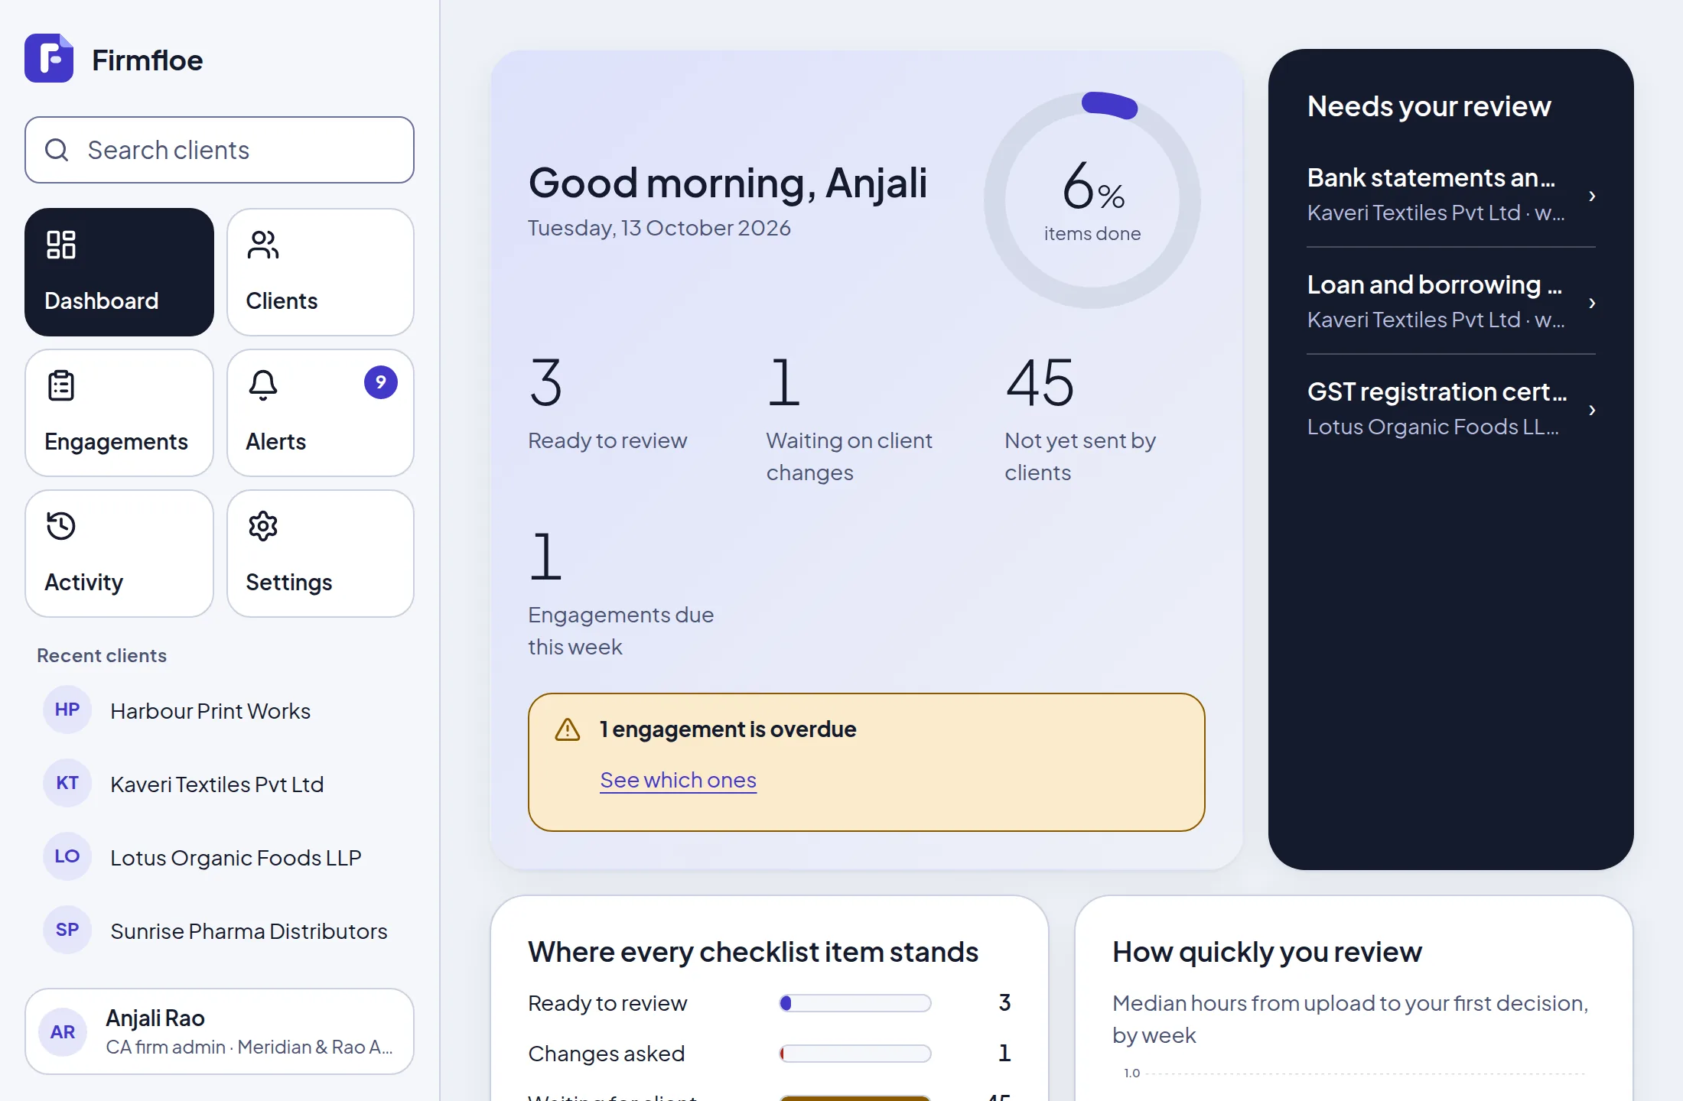Expand the Loan and borrowing item chevron
Image resolution: width=1683 pixels, height=1101 pixels.
pos(1592,303)
